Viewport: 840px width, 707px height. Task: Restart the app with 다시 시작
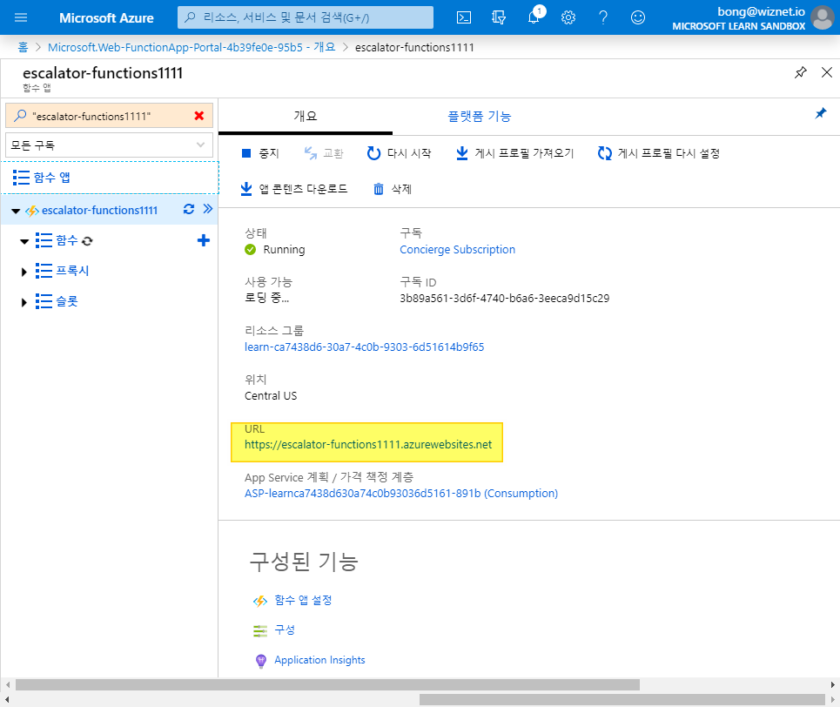(x=399, y=153)
